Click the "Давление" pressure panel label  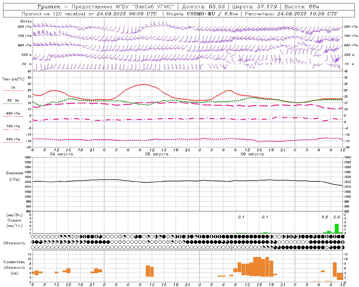pyautogui.click(x=15, y=173)
